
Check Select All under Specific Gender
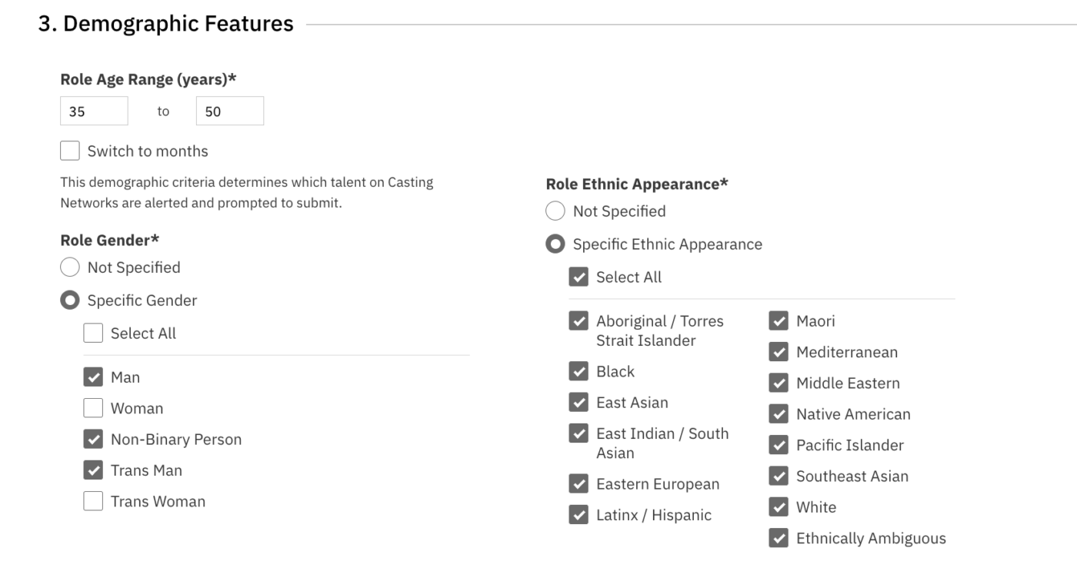coord(92,333)
